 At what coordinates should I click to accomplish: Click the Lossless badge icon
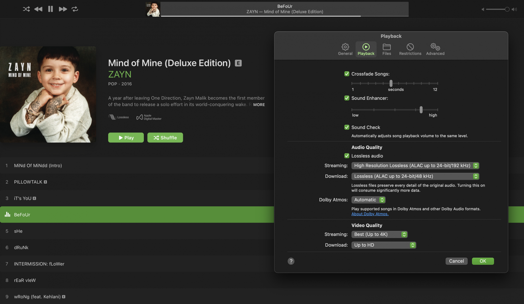pos(118,117)
